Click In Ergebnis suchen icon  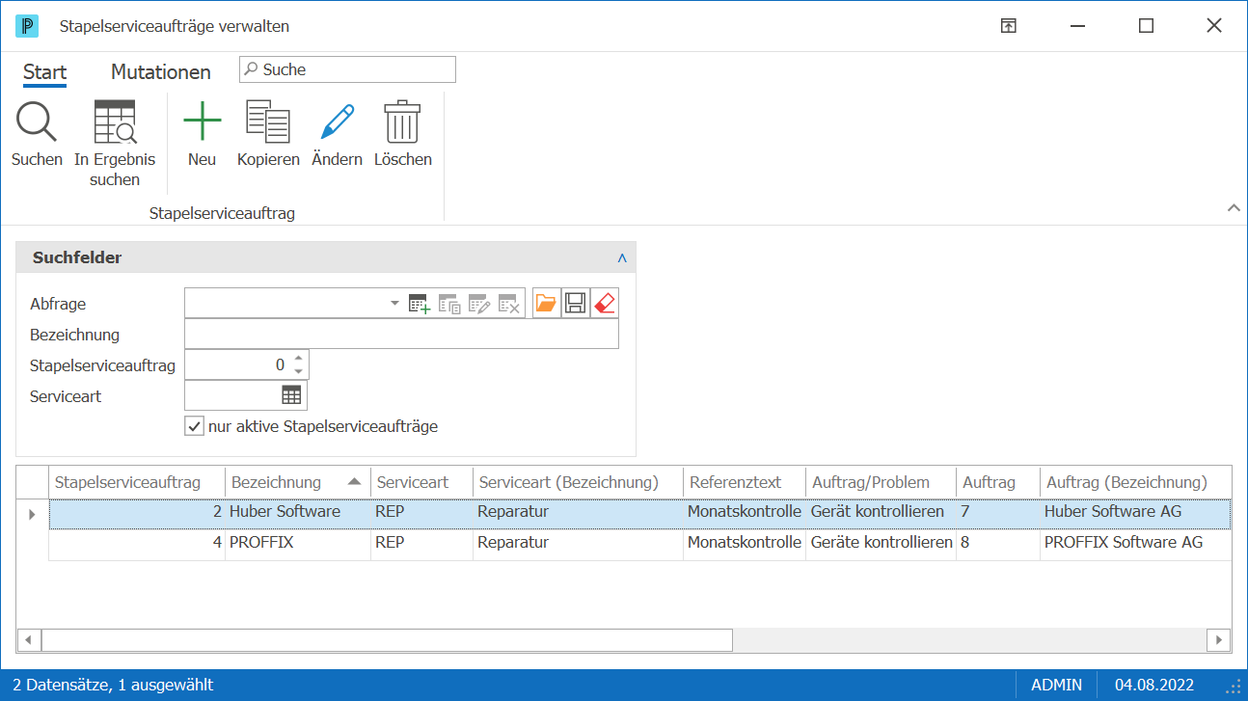point(115,122)
